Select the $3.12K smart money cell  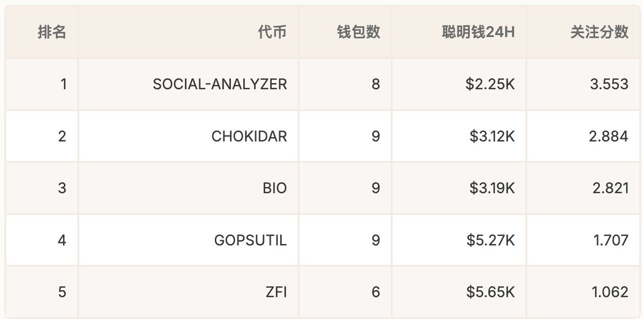tap(492, 136)
